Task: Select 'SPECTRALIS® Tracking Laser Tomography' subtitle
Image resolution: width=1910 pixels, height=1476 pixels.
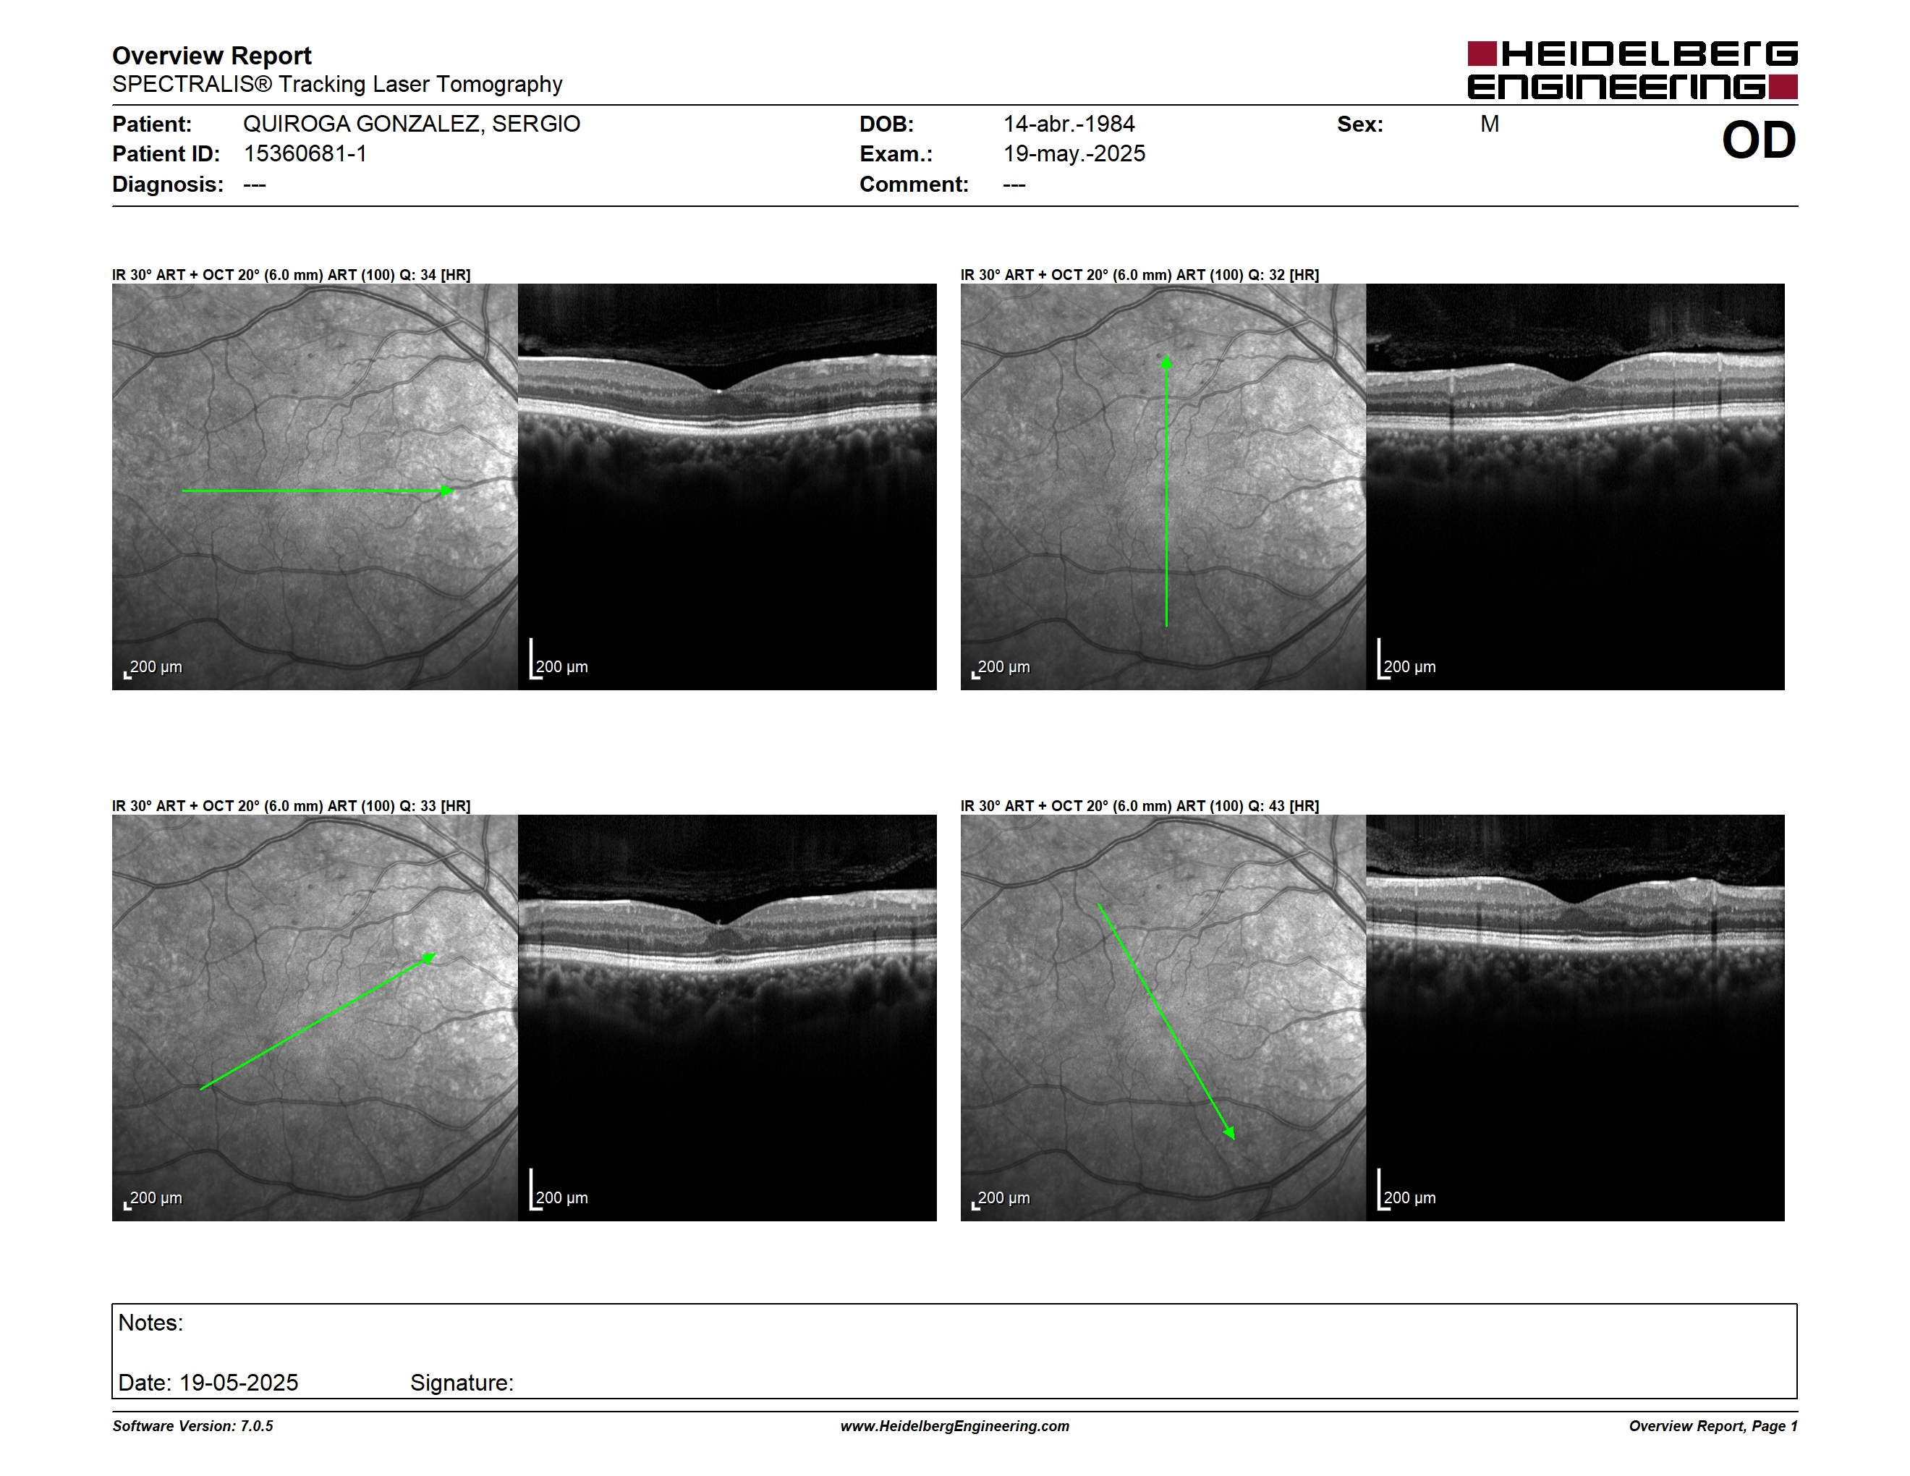Action: coord(336,84)
